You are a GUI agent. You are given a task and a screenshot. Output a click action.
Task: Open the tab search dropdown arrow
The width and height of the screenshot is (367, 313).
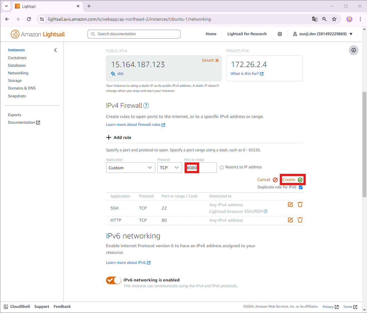6,6
